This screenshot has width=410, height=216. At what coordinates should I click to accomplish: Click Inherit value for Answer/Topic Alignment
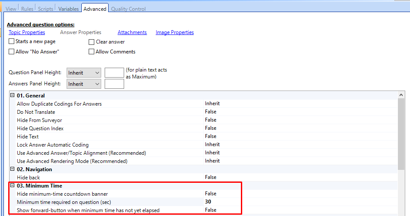point(212,153)
